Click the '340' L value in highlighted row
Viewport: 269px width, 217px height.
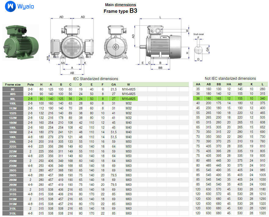coord(263,98)
